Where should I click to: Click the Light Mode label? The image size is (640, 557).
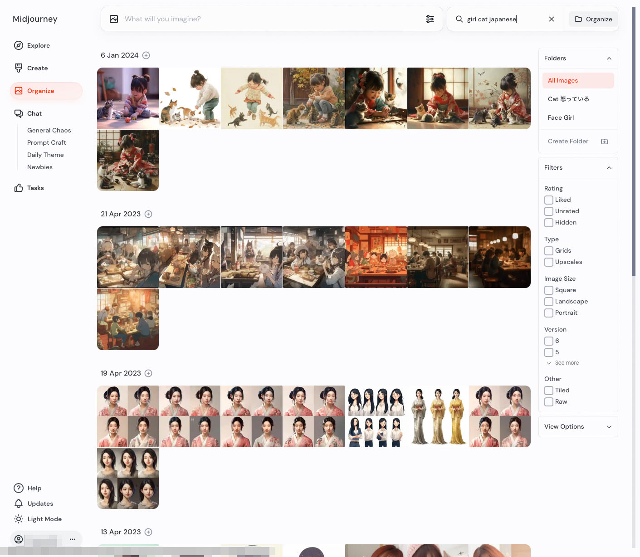tap(44, 519)
